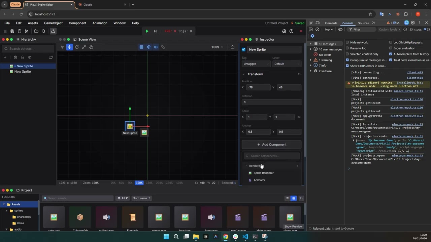Viewport: 431px width, 242px height.
Task: Open the Animation menu
Action: point(100,23)
